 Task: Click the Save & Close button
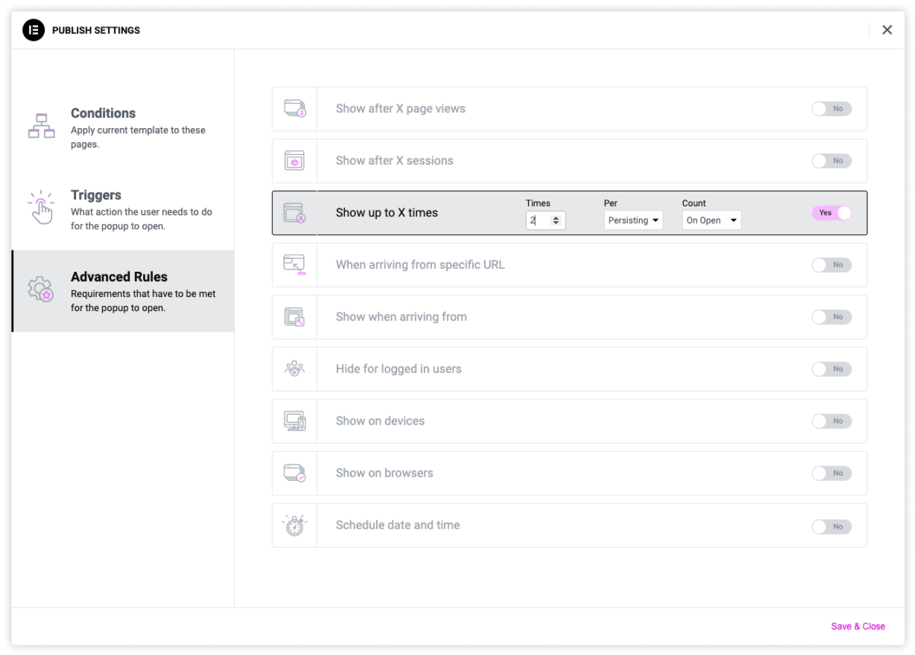[x=858, y=626]
